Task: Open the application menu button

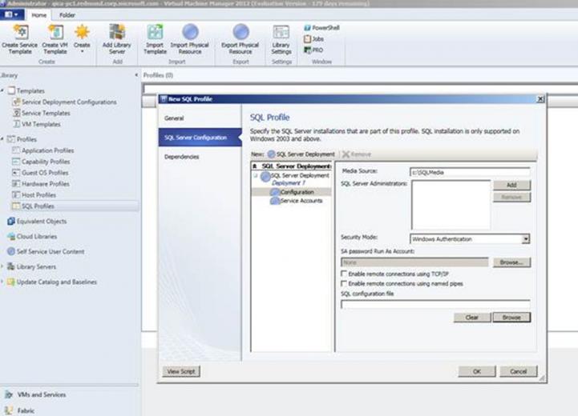Action: [12, 14]
